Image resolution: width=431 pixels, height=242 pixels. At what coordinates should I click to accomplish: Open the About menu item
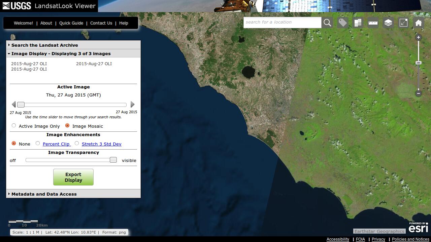(46, 23)
